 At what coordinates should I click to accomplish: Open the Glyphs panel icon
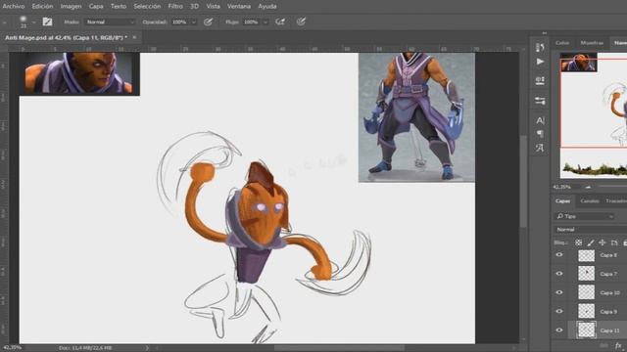click(540, 148)
